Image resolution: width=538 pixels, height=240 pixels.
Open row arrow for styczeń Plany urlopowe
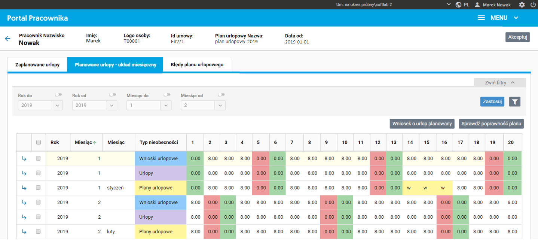coord(24,188)
